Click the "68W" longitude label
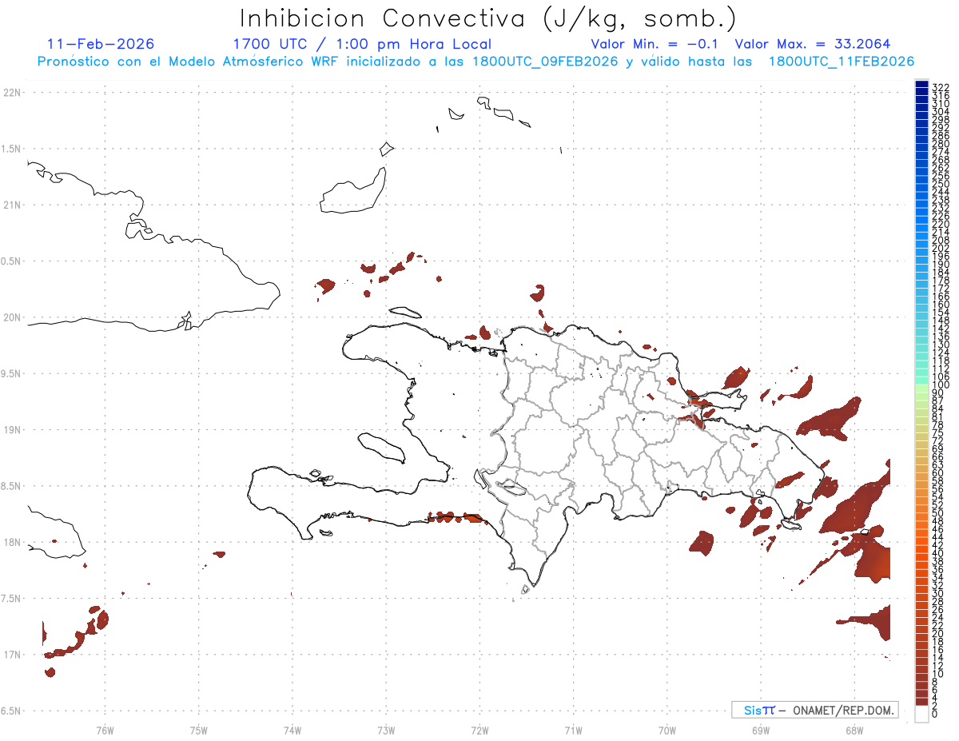Image resolution: width=959 pixels, height=741 pixels. click(x=854, y=730)
